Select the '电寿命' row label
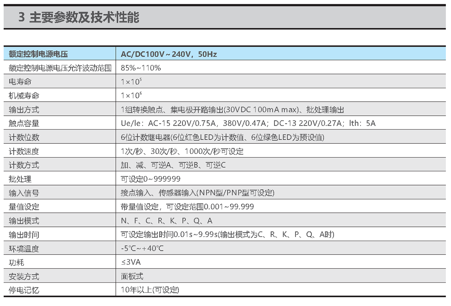This screenshot has height=306, width=451. (20, 82)
